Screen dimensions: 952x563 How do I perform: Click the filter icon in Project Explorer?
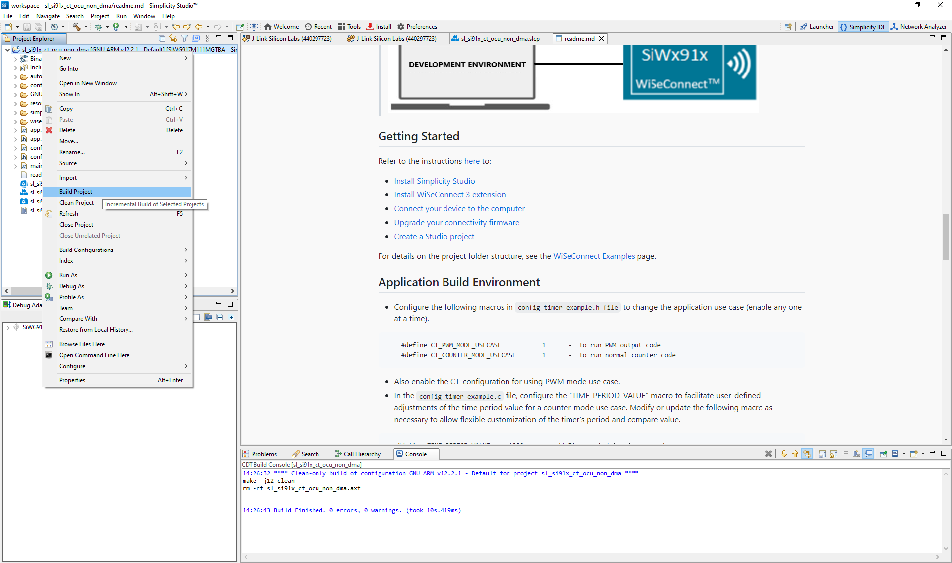184,38
